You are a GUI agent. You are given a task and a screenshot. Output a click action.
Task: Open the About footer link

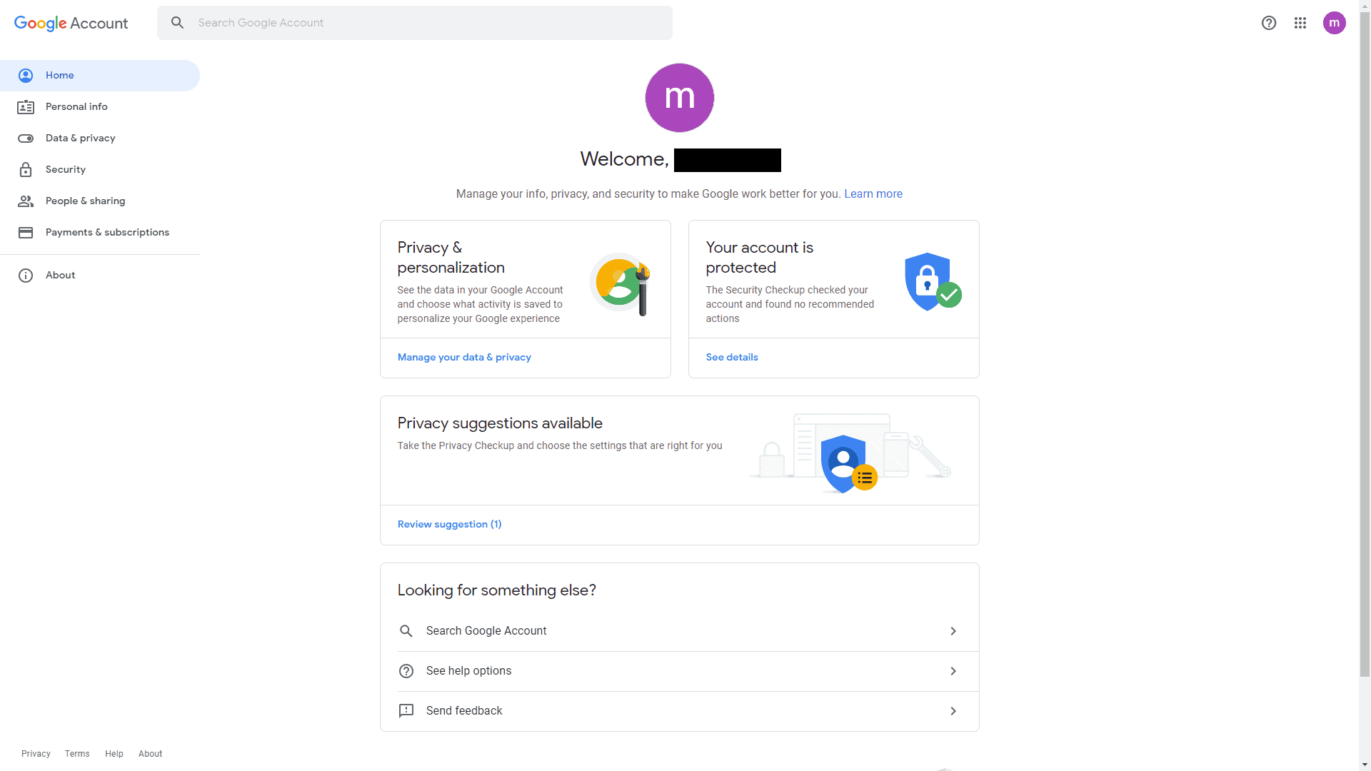coord(151,754)
